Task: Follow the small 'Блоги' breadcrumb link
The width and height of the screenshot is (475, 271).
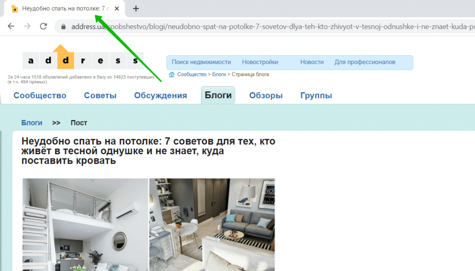Action: point(219,75)
